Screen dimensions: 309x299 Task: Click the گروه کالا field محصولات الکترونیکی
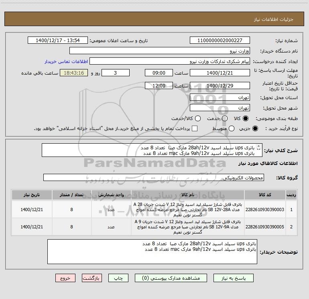[x=154, y=177]
